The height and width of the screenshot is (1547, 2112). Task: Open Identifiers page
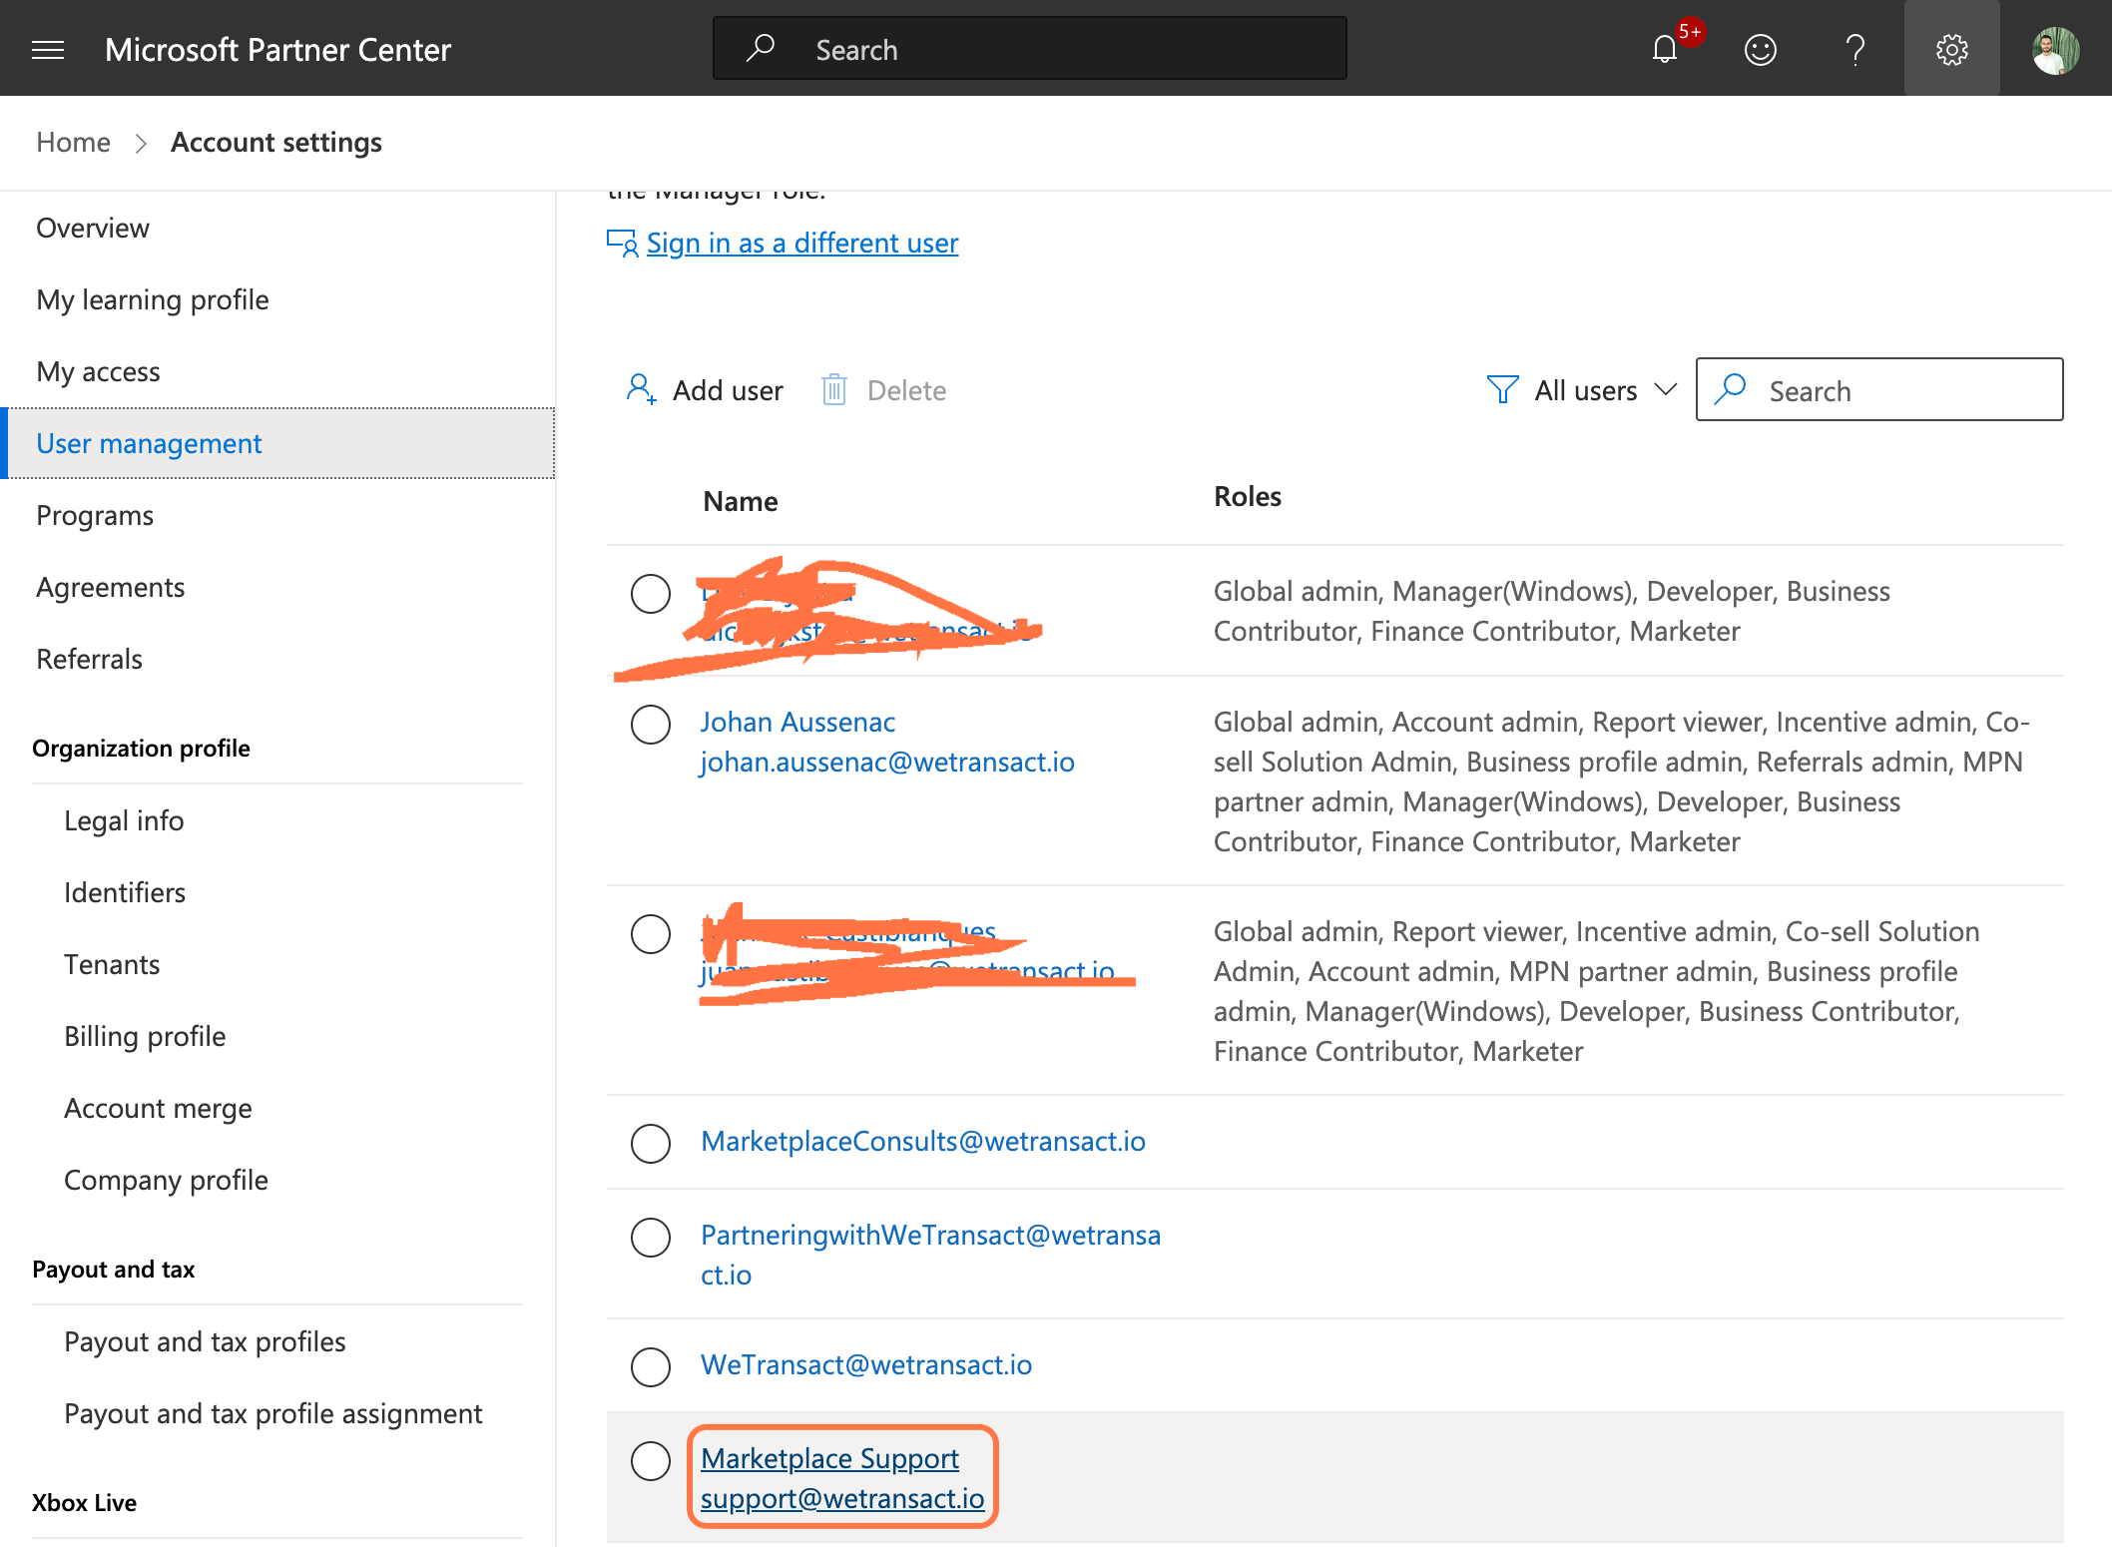pos(125,893)
